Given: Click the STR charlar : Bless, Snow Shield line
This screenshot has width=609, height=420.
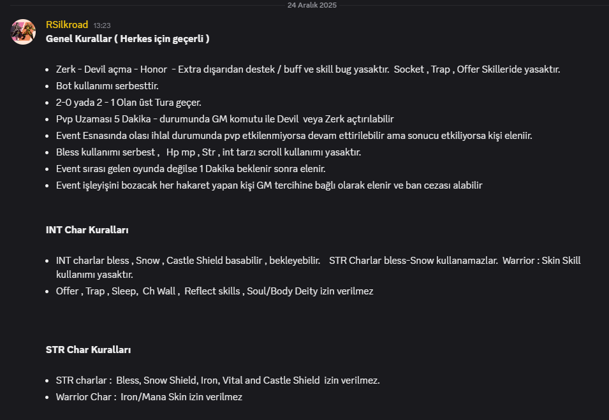Looking at the screenshot, I should 218,380.
